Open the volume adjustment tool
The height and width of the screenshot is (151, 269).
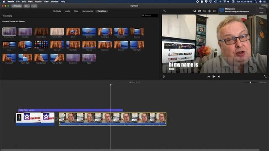click(214, 11)
